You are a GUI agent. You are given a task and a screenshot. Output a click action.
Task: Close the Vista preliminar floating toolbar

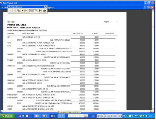[x=46, y=7]
